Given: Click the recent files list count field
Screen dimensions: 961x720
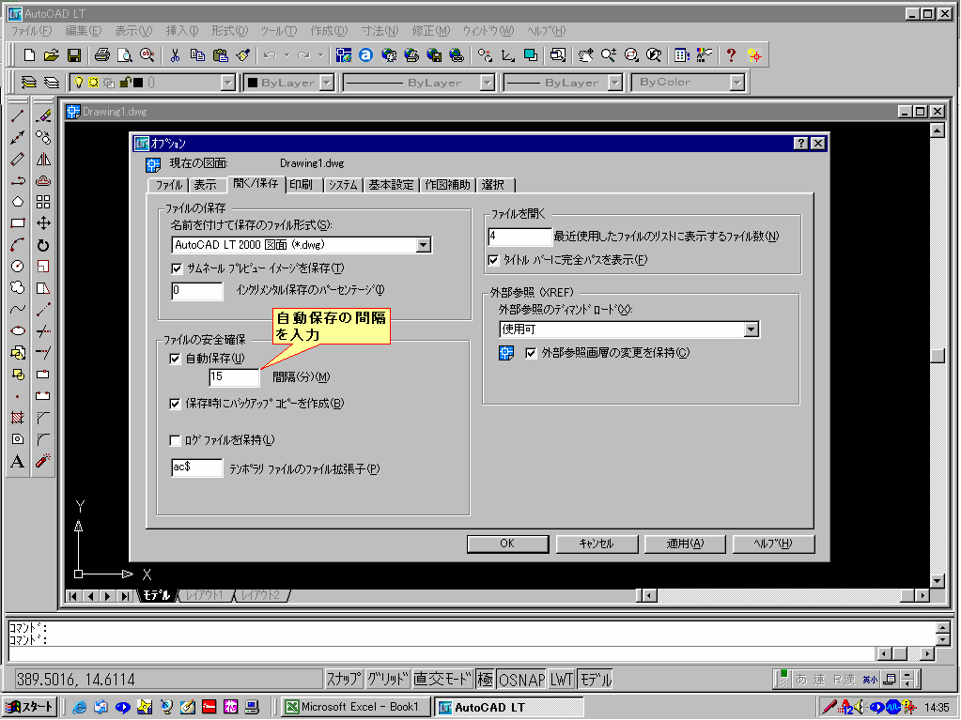Looking at the screenshot, I should coord(519,237).
